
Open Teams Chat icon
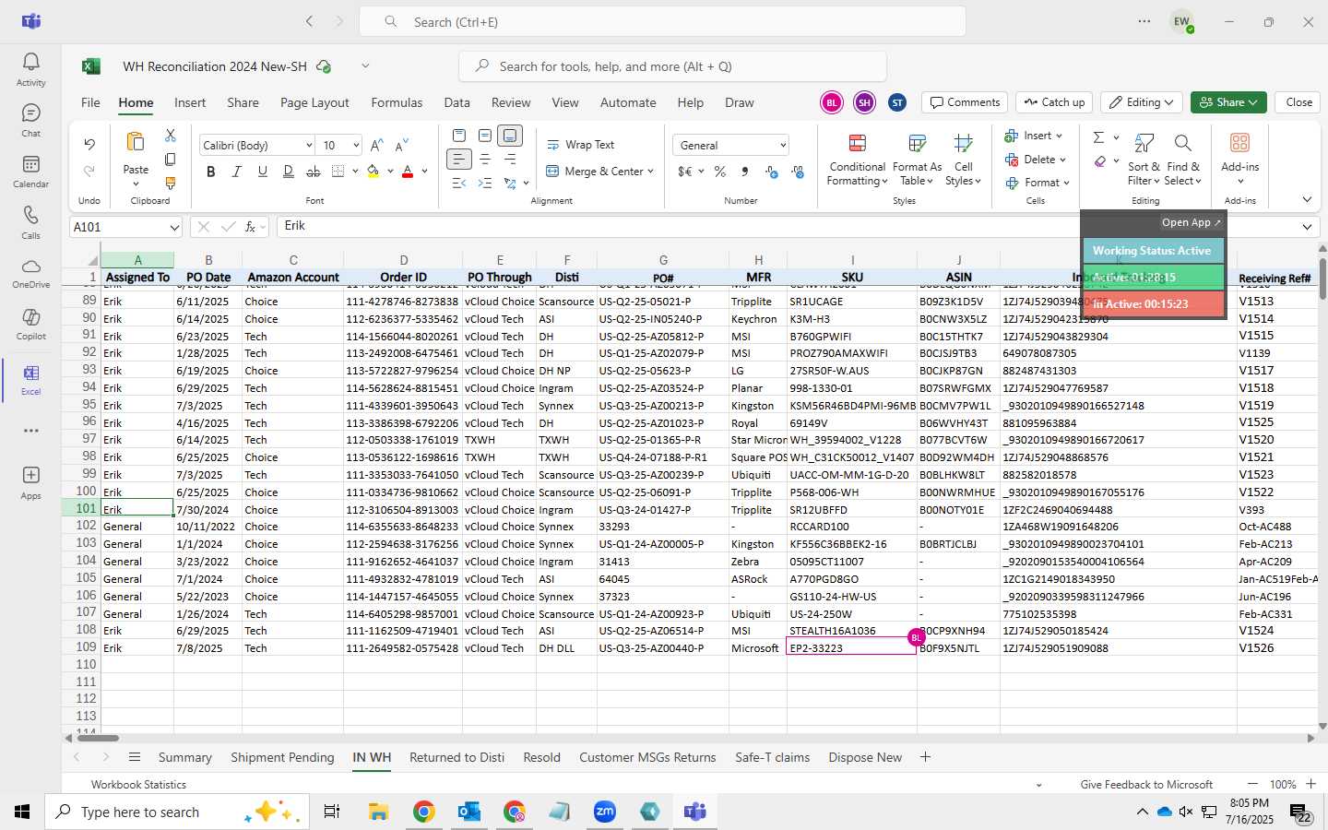[30, 113]
